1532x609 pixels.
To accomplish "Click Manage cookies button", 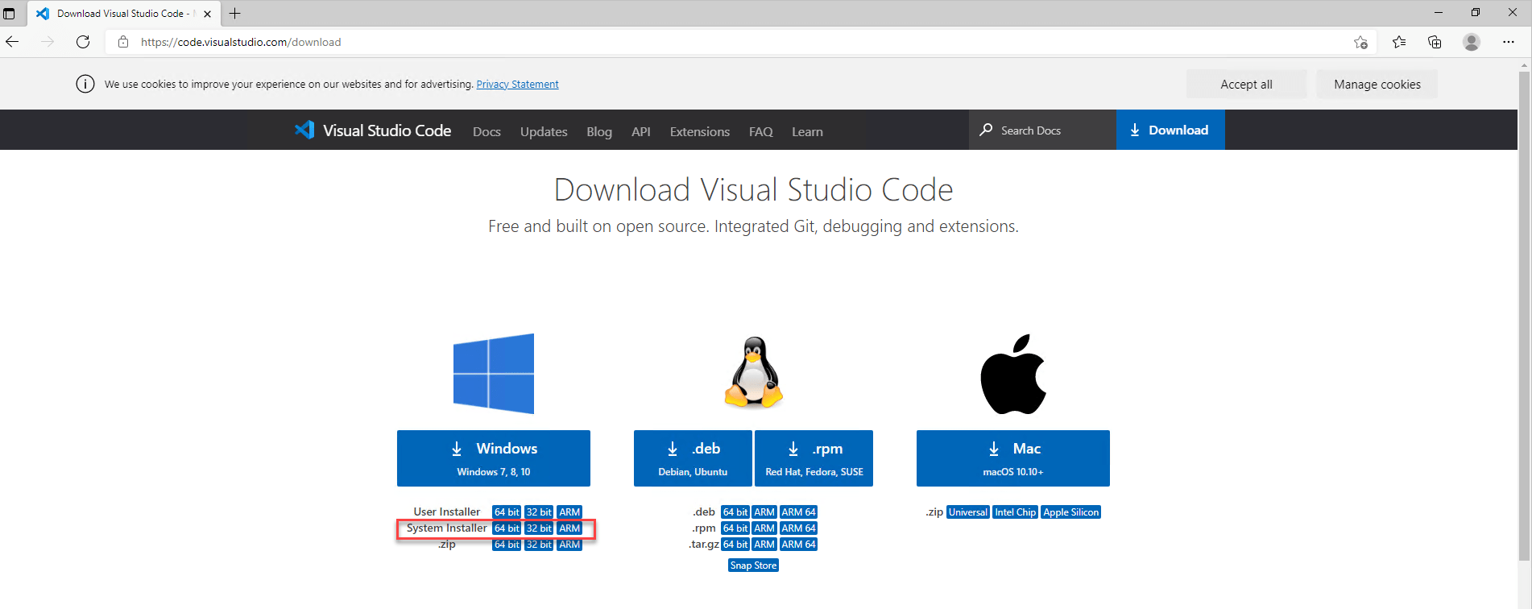I will pyautogui.click(x=1377, y=84).
